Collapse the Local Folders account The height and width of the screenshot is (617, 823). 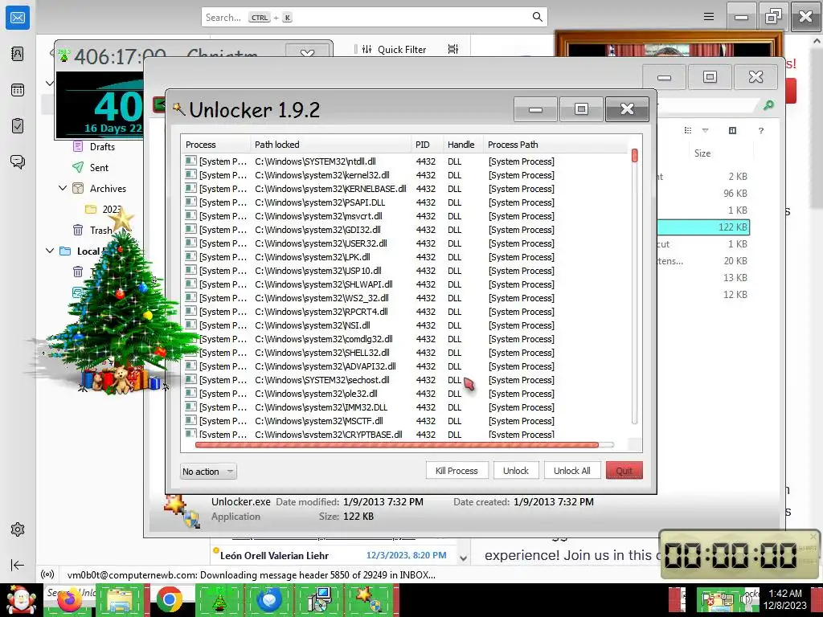click(x=50, y=251)
